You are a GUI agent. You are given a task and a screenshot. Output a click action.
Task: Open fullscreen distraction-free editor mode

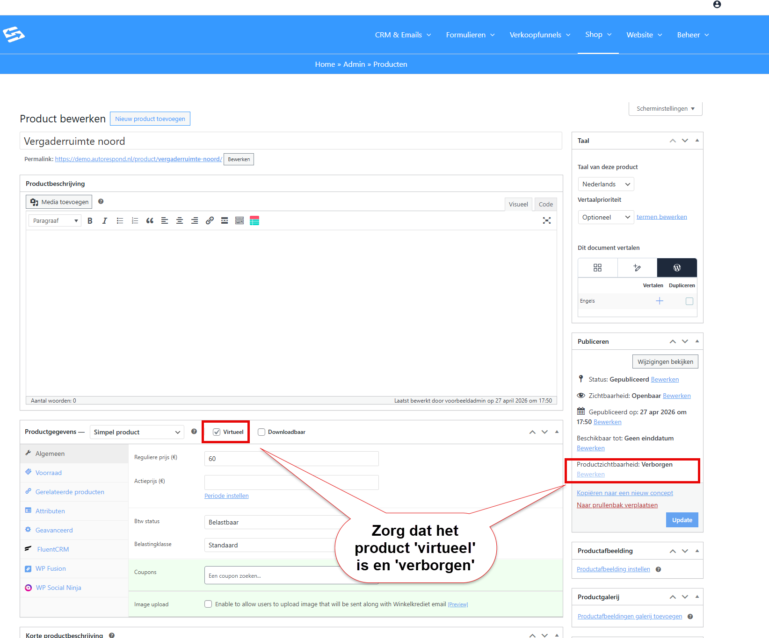coord(546,221)
